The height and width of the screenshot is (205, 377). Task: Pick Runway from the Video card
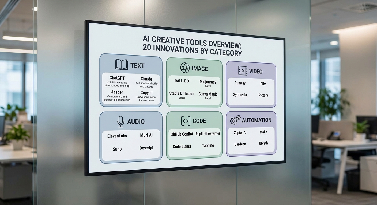240,83
